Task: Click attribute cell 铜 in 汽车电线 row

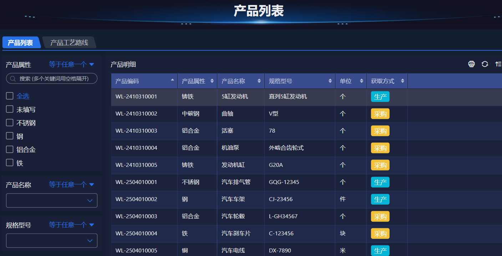Action: [x=185, y=251]
